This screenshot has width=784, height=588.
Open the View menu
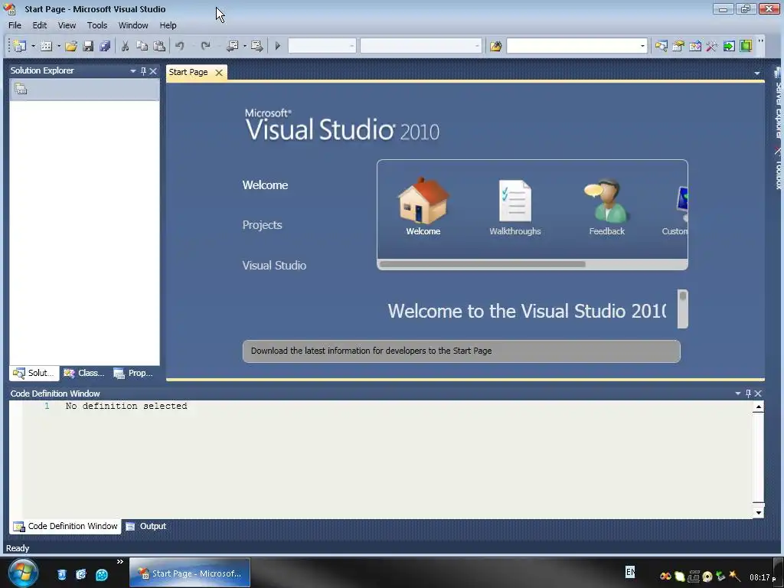click(67, 25)
